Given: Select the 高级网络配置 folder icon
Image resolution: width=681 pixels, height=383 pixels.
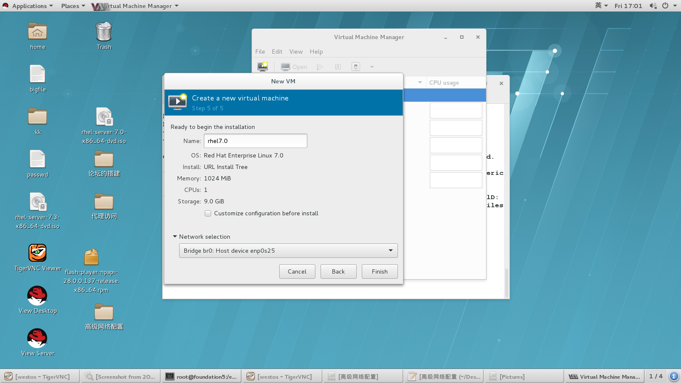Looking at the screenshot, I should click(x=104, y=312).
